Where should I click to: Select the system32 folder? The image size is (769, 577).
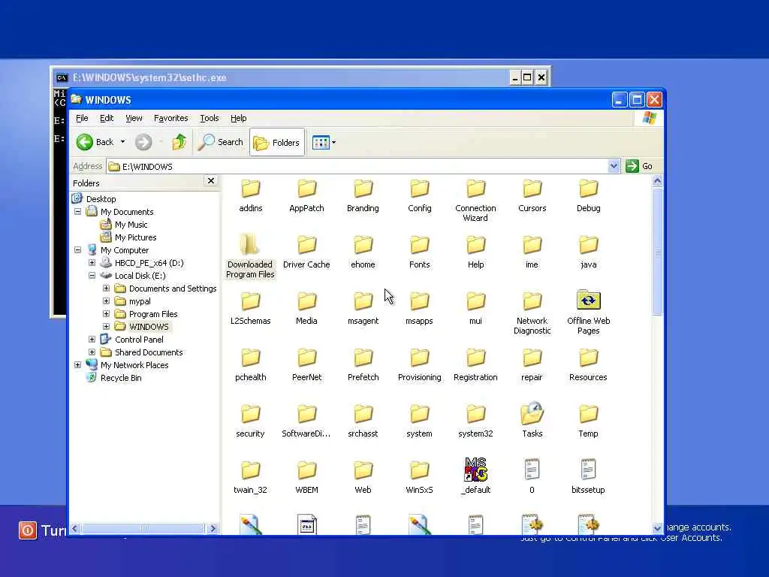(475, 421)
